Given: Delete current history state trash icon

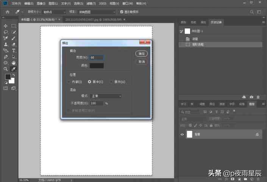Looking at the screenshot, I should (258, 97).
